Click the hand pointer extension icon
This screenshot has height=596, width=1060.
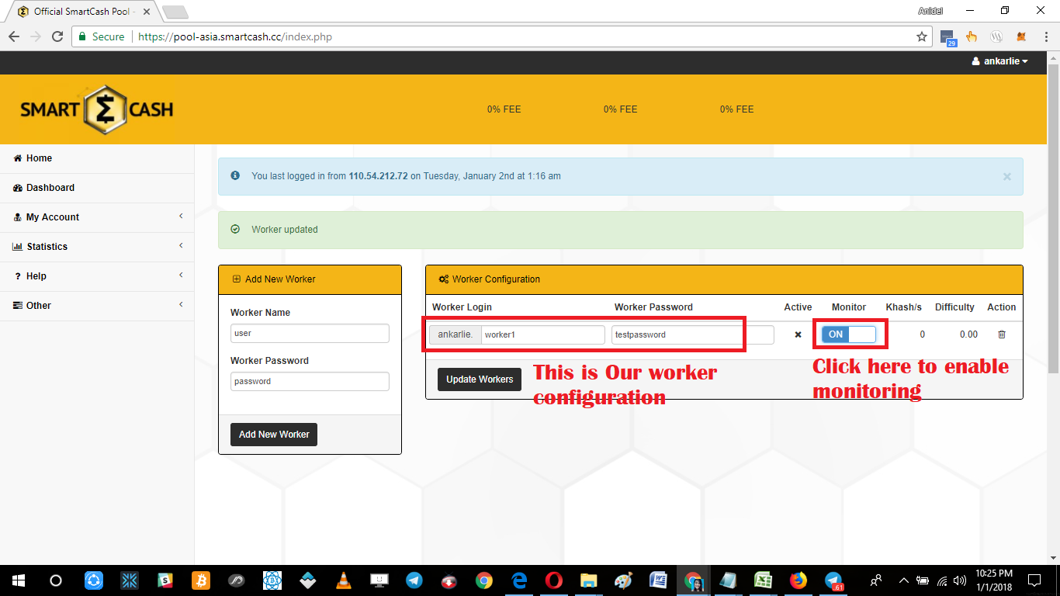pos(972,36)
